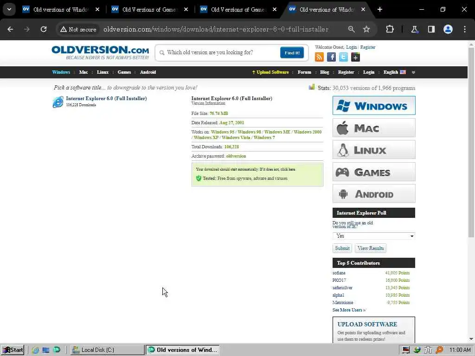Screen dimensions: 475x356
Task: Go back to previous page in browser
Action: (10, 29)
